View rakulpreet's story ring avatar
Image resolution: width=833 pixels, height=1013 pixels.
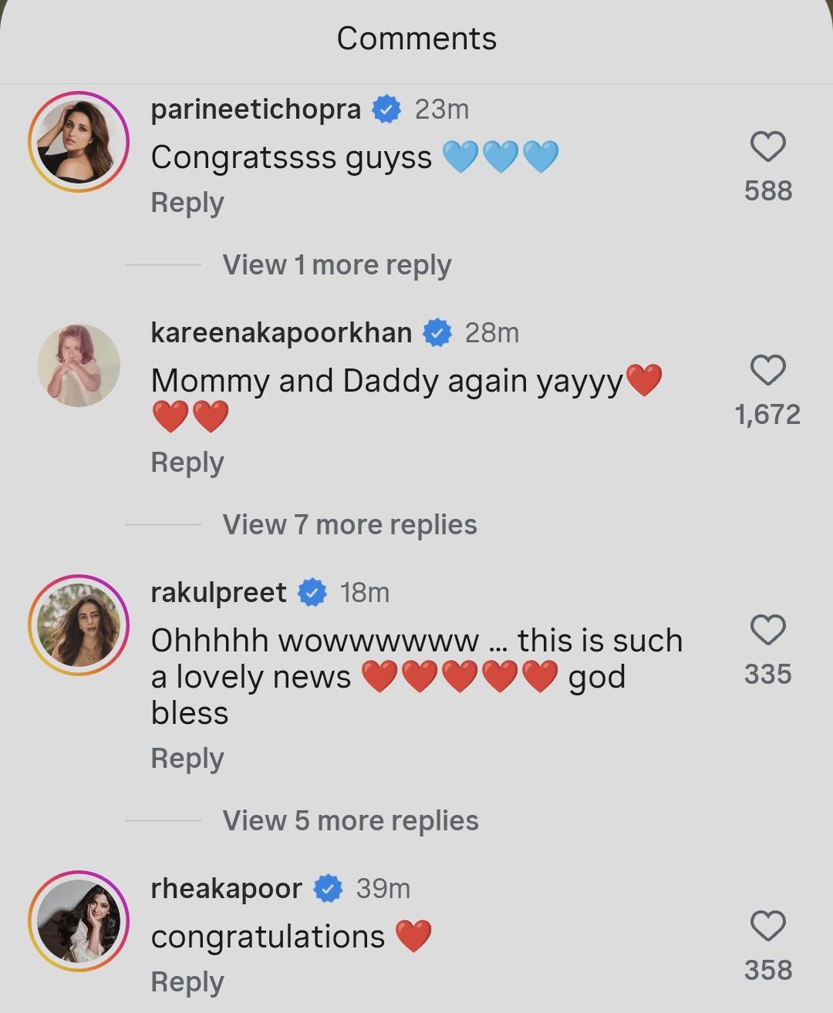(x=79, y=625)
